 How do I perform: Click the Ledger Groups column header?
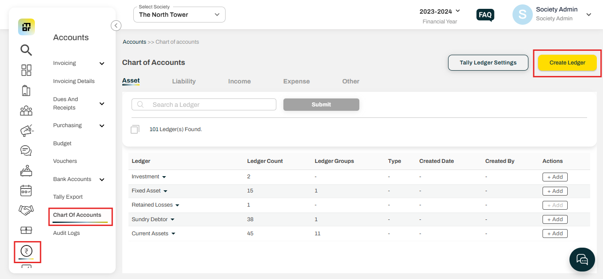(x=334, y=161)
